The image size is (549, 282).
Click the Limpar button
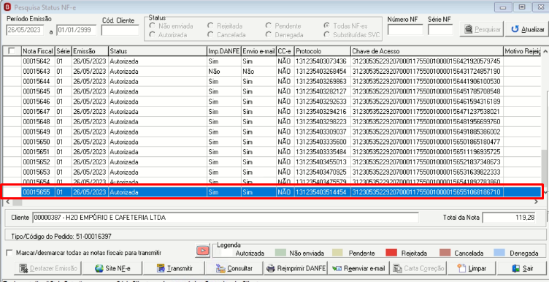[x=472, y=269]
